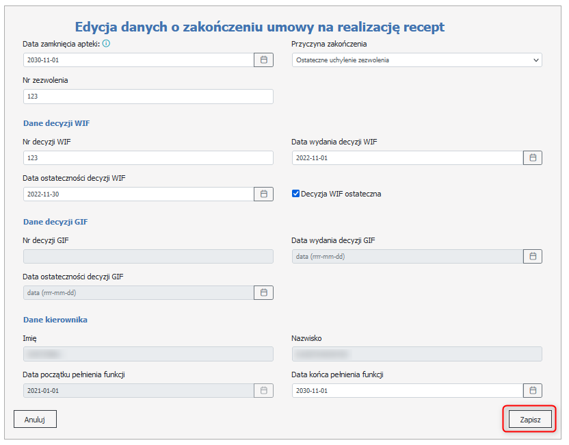569x445 pixels.
Task: Click info icon beside Data zamknięcia apteki
Action: (x=106, y=44)
